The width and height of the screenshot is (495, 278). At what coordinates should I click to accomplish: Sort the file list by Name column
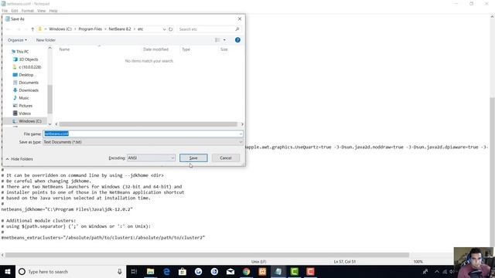(64, 49)
